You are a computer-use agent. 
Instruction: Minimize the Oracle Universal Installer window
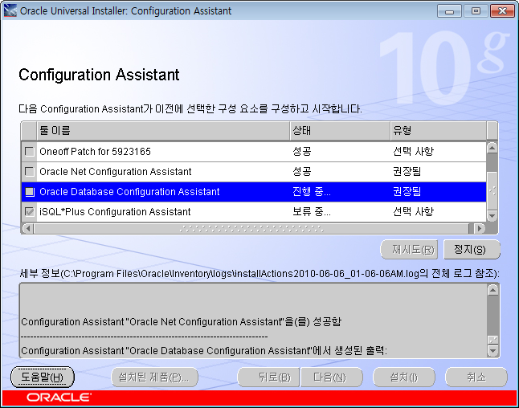click(449, 11)
